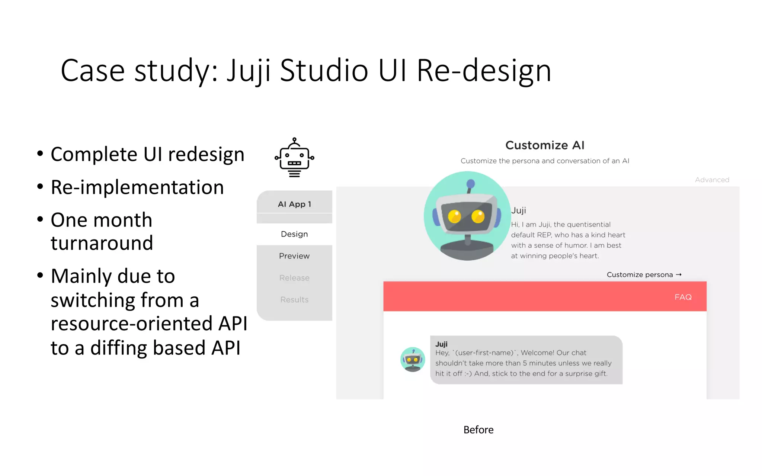
Task: Switch to the Design tab
Action: click(294, 234)
